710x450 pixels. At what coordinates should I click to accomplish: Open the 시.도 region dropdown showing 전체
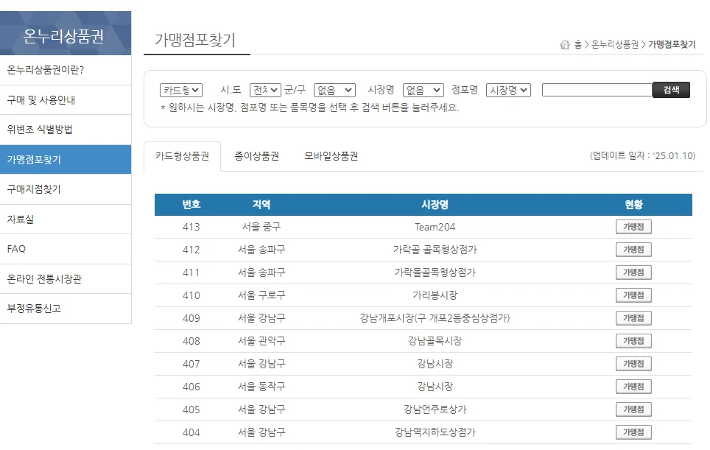tap(264, 88)
